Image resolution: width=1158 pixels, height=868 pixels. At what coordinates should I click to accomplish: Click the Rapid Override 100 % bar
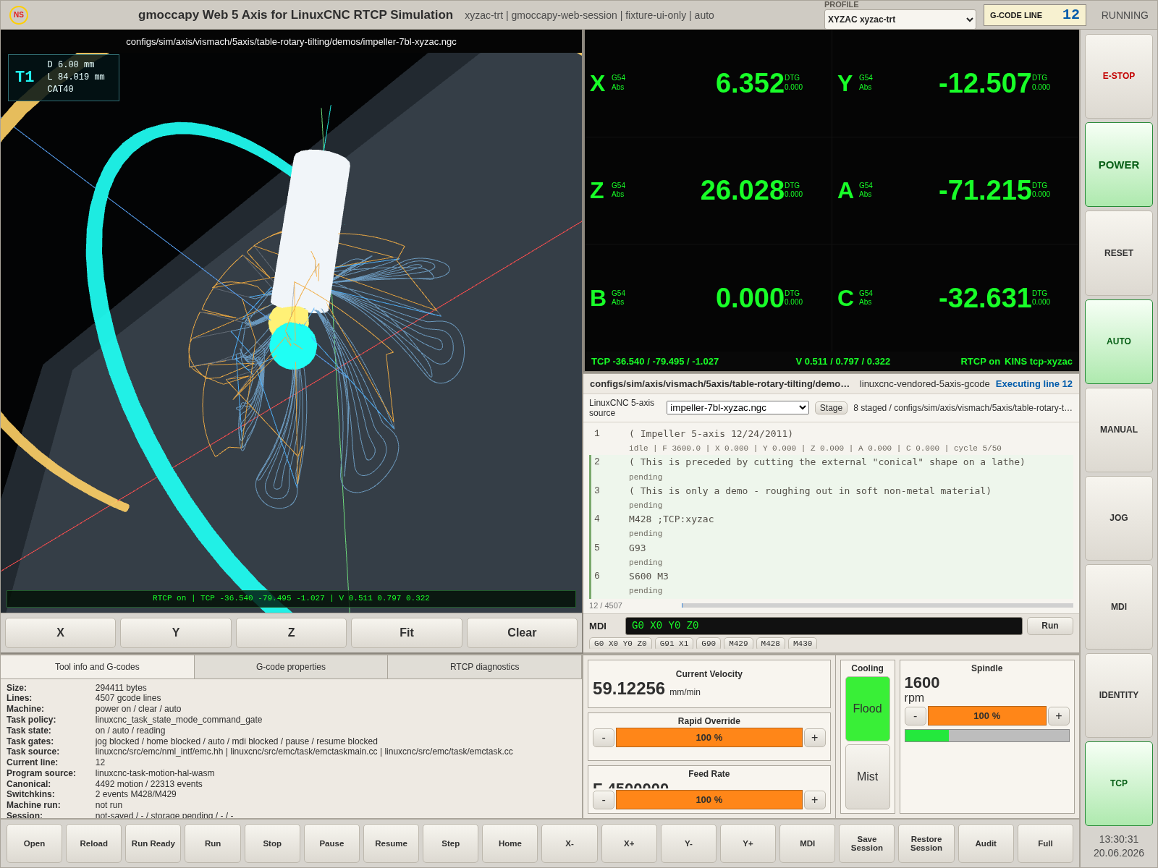[x=709, y=738]
